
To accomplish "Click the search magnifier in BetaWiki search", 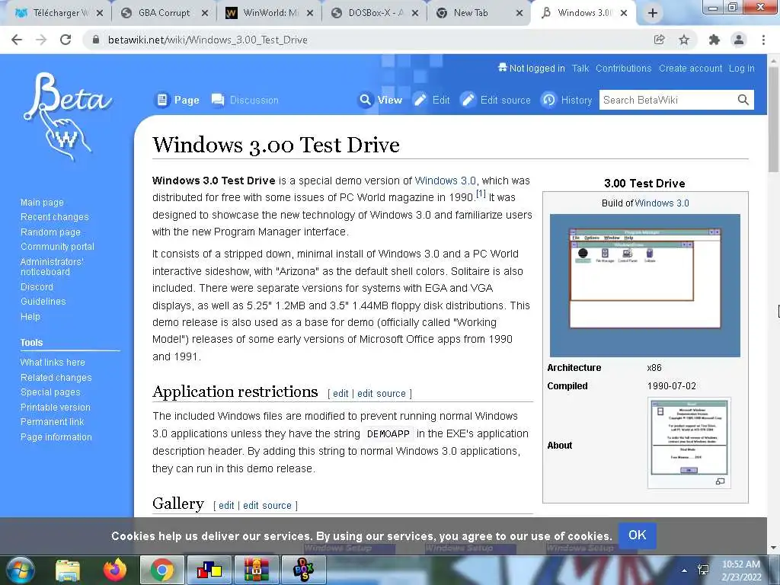I will [743, 100].
